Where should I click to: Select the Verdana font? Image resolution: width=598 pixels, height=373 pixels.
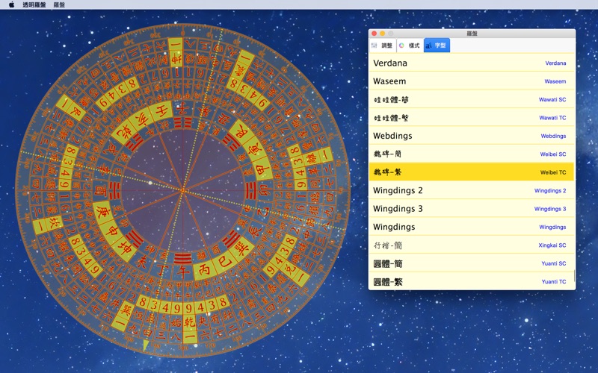471,63
